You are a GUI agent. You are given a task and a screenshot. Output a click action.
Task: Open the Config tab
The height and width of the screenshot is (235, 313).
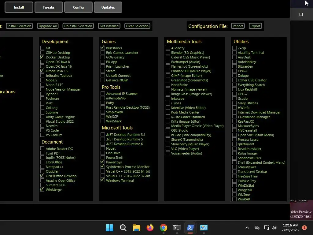tap(78, 7)
